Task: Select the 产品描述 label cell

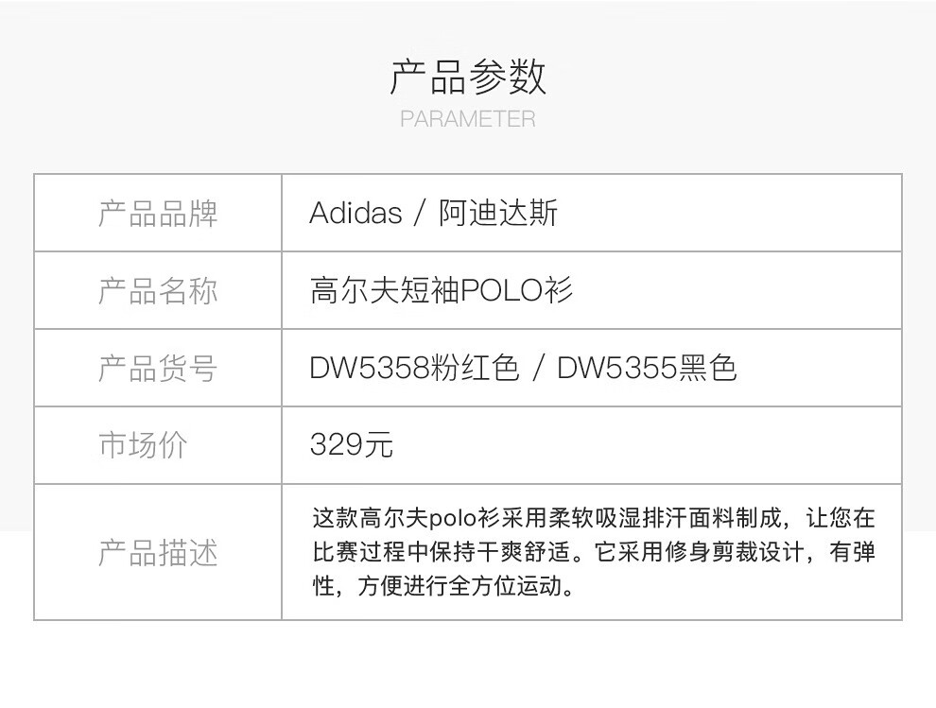Action: 158,552
